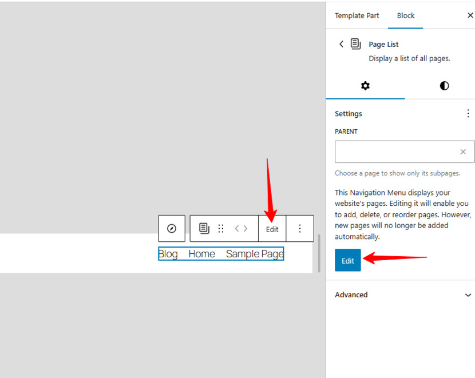
Task: Click the canvas vertical scrollbar
Action: (319, 253)
